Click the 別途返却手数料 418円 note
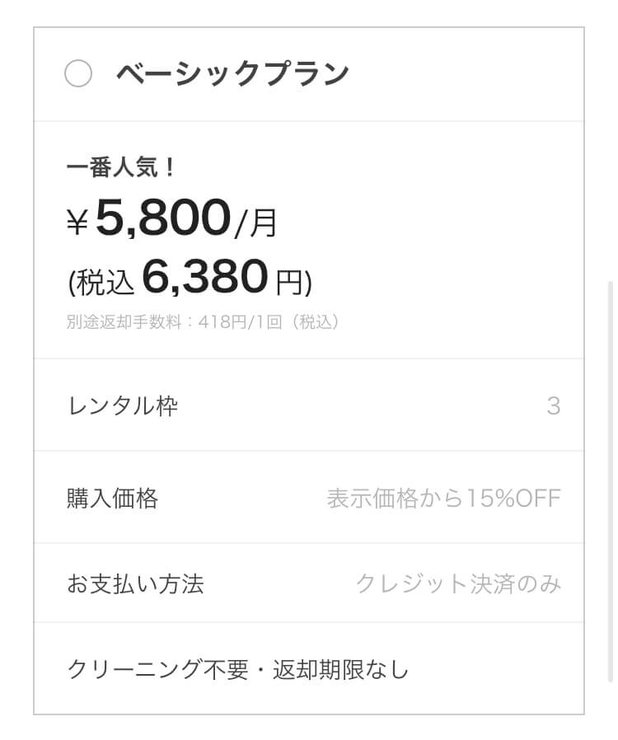Viewport: 618px width, 740px height. pyautogui.click(x=203, y=322)
